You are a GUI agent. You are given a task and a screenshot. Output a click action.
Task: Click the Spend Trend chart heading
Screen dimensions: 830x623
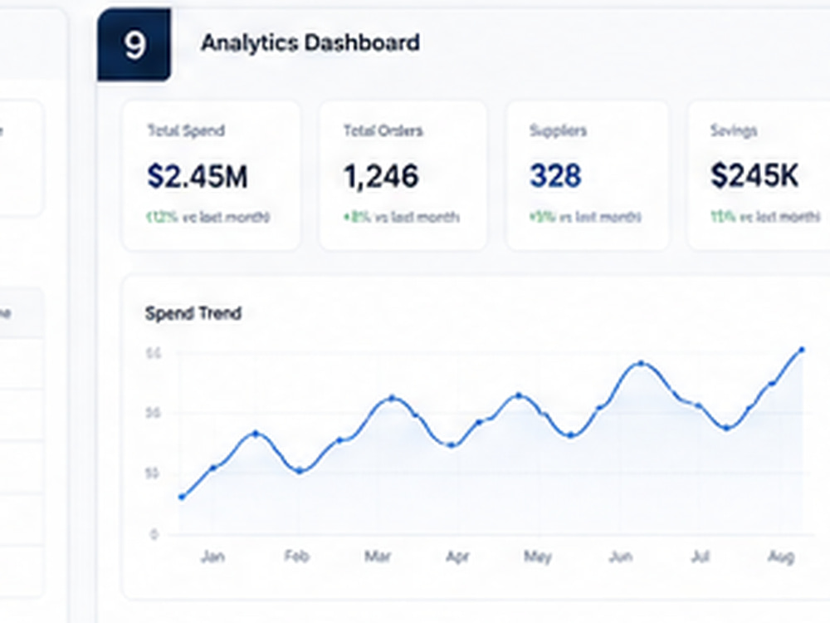193,313
